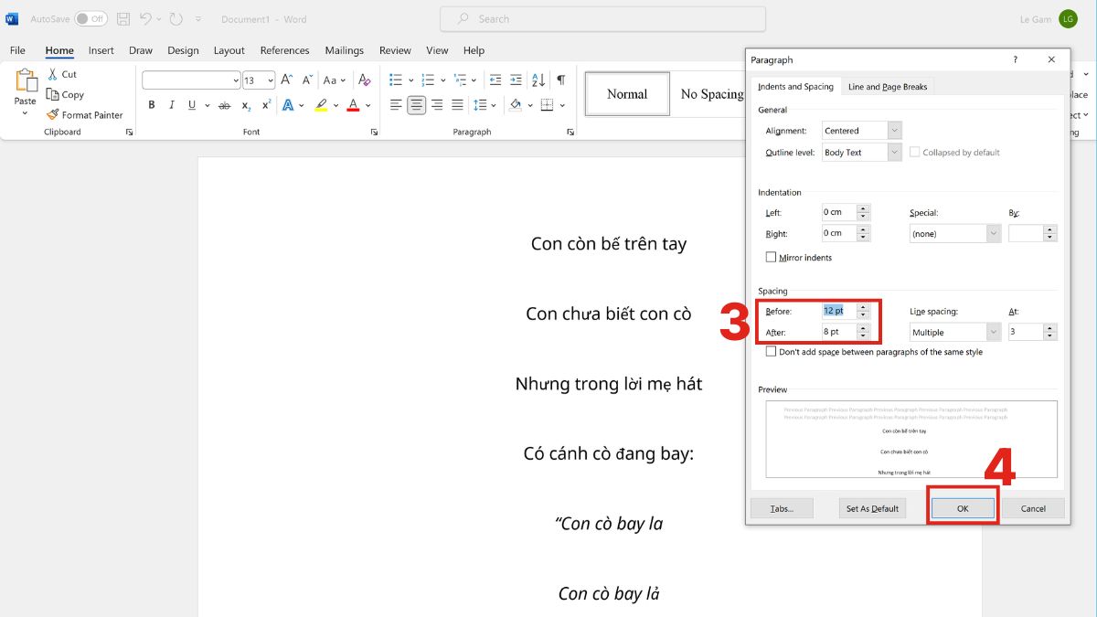The height and width of the screenshot is (617, 1097).
Task: Click the Search box in title bar
Action: pyautogui.click(x=602, y=18)
